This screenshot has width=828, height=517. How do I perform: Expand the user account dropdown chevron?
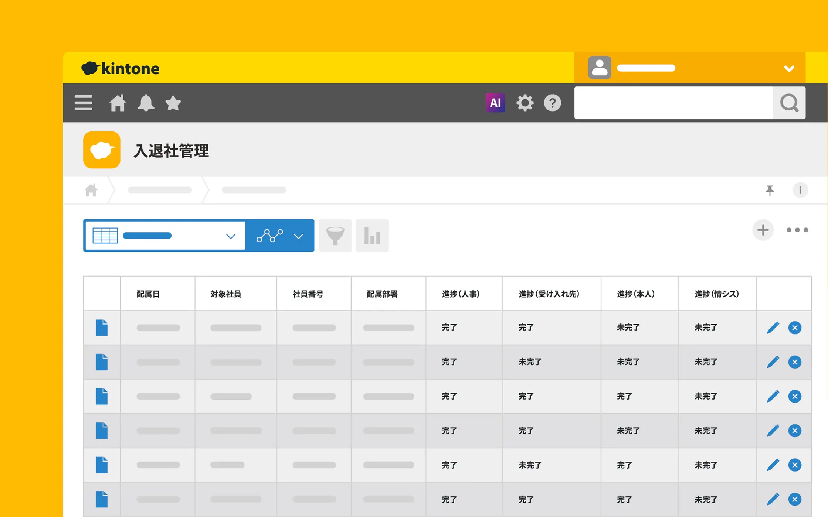tap(789, 69)
